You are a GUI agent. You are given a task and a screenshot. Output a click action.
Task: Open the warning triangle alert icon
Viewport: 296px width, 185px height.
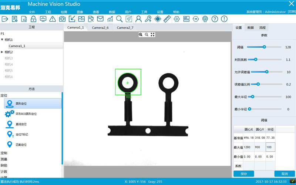pyautogui.click(x=53, y=19)
